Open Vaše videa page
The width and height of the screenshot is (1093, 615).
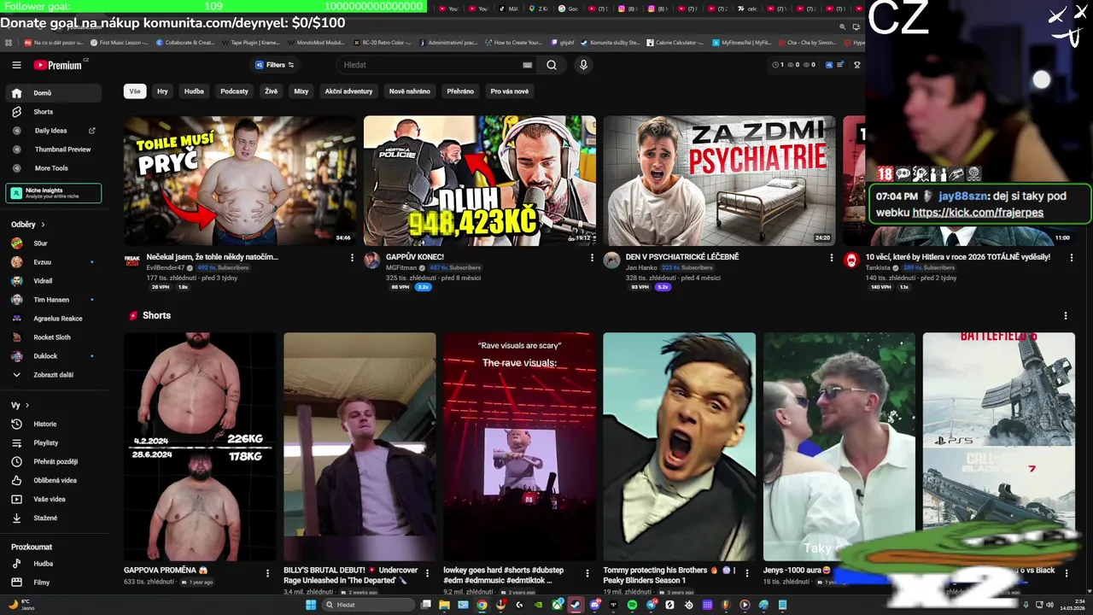tap(53, 500)
